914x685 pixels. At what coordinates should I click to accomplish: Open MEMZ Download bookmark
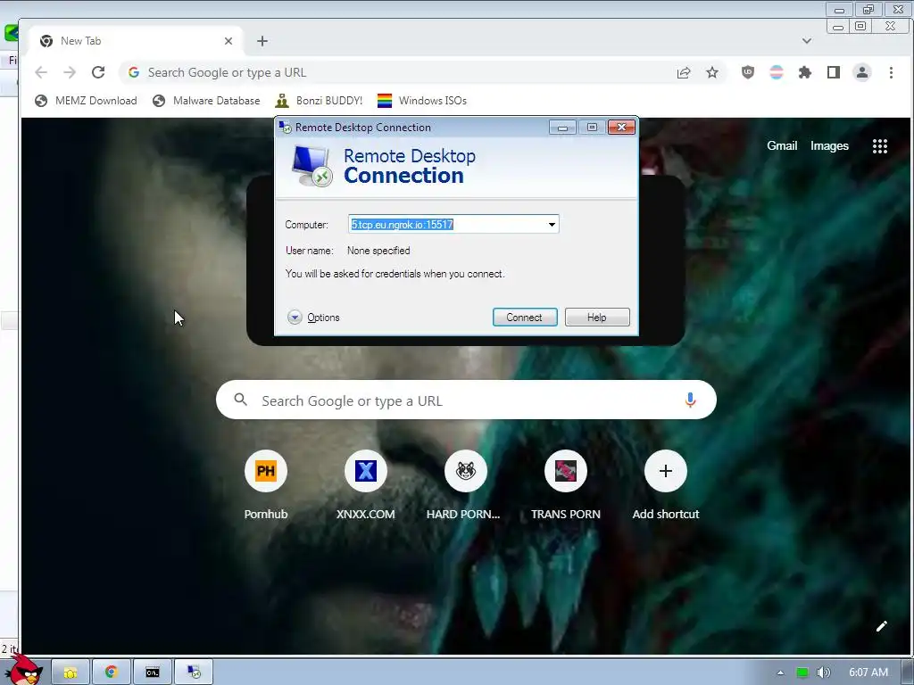point(86,101)
